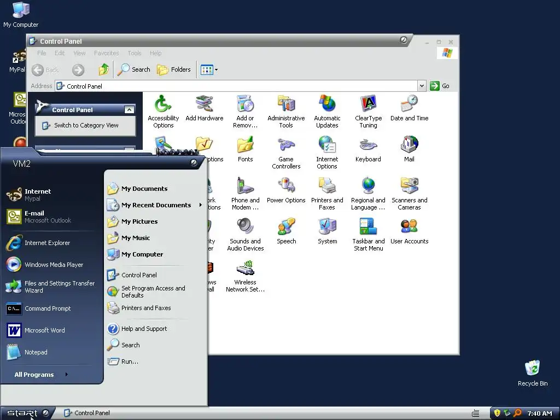The width and height of the screenshot is (560, 420).
Task: Expand All Programs submenu
Action: point(41,374)
